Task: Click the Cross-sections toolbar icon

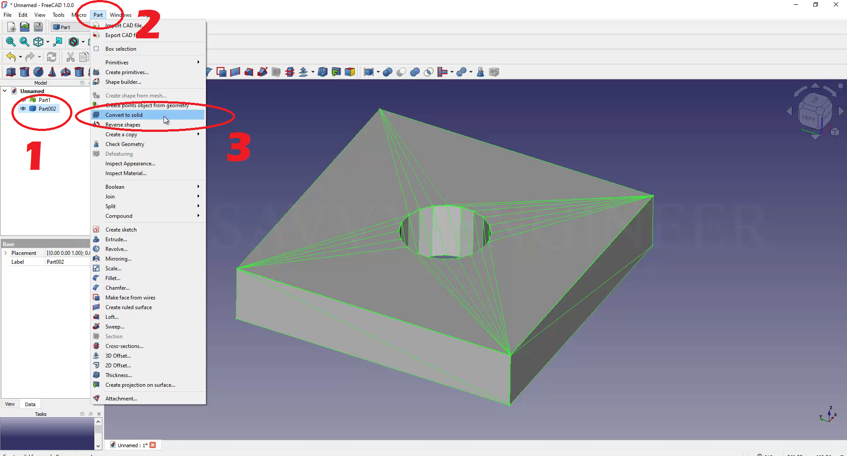Action: point(290,72)
